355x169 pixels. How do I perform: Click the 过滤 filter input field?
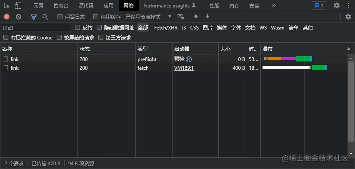(35, 28)
